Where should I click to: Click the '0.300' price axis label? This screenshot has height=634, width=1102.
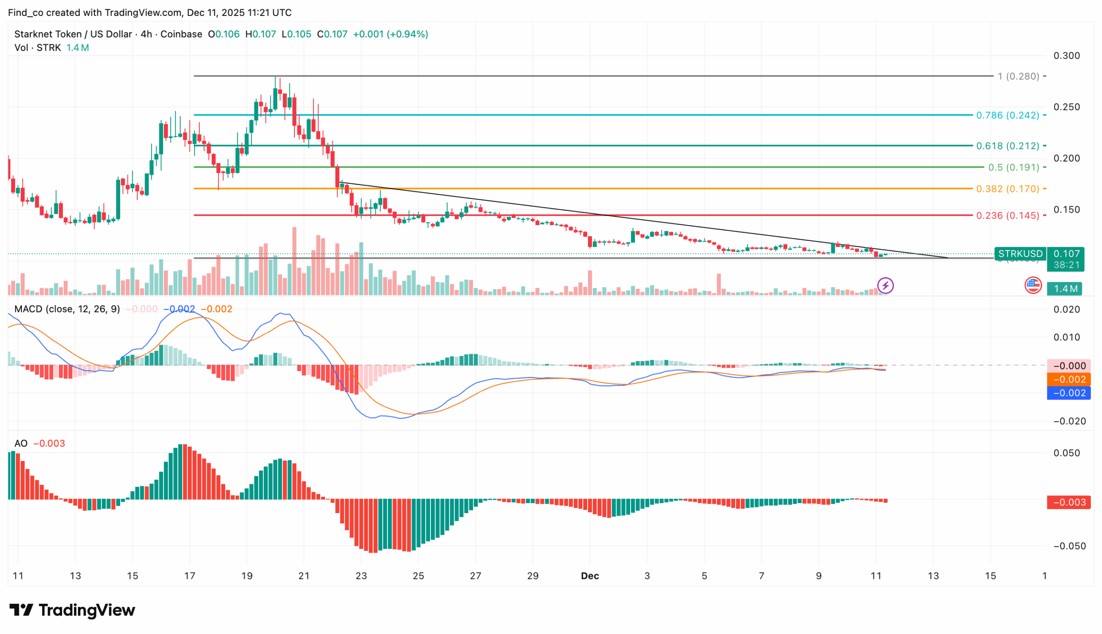coord(1066,56)
